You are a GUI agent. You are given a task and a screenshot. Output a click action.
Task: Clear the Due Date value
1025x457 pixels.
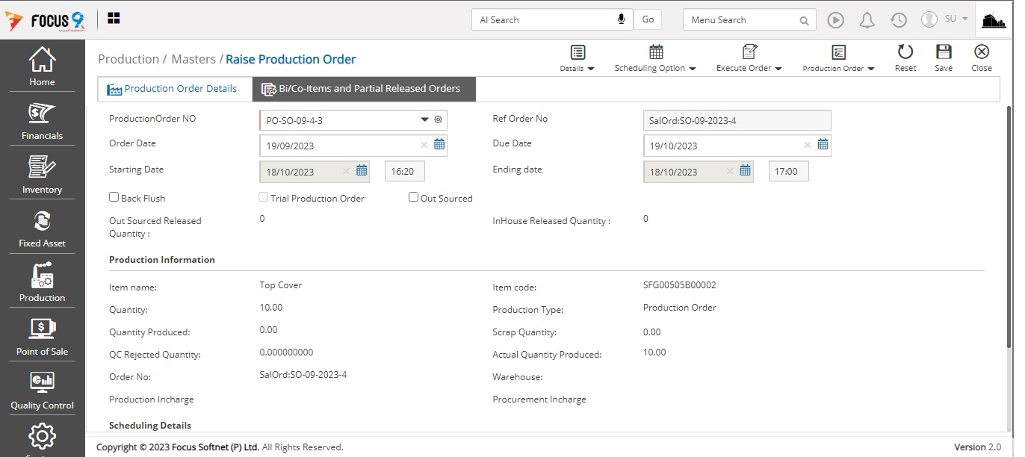coord(808,146)
